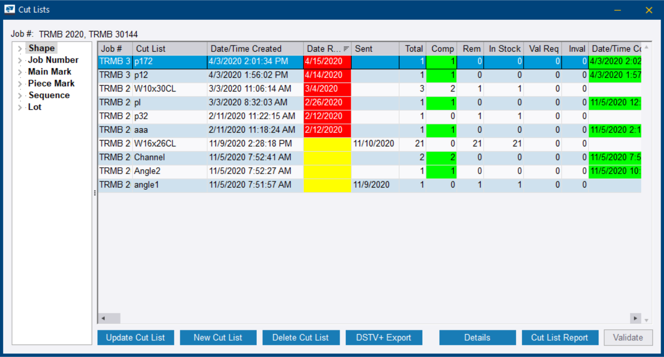Start a DSTV+ Export
Image resolution: width=664 pixels, height=357 pixels.
(384, 337)
